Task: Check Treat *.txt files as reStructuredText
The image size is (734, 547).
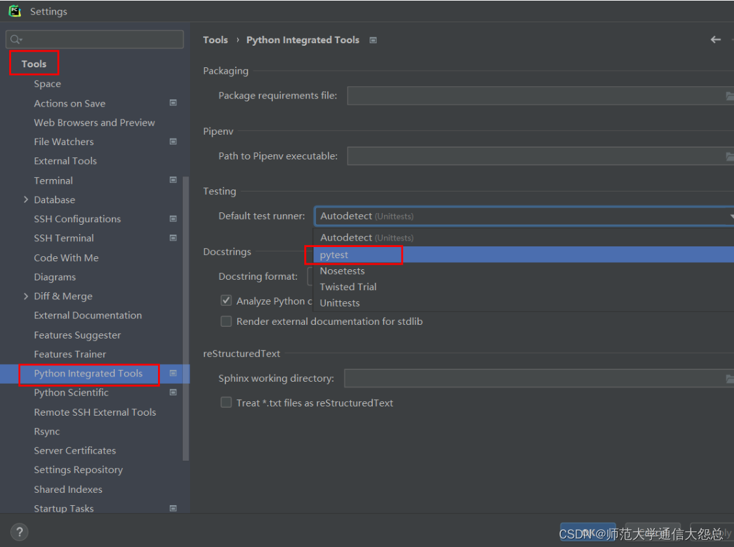Action: [x=226, y=403]
